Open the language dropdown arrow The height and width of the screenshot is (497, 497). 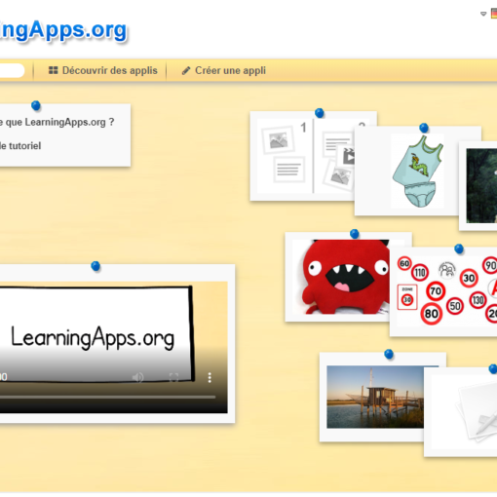click(483, 14)
